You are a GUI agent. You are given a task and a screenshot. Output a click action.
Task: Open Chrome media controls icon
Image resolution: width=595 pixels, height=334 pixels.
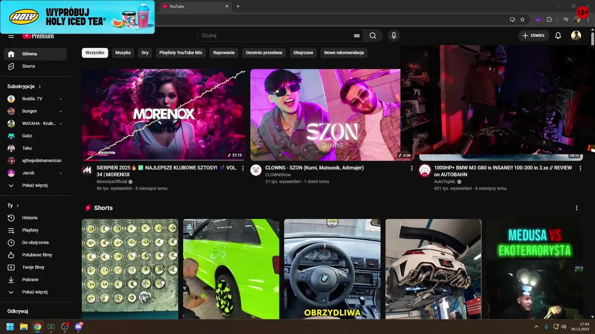566,19
